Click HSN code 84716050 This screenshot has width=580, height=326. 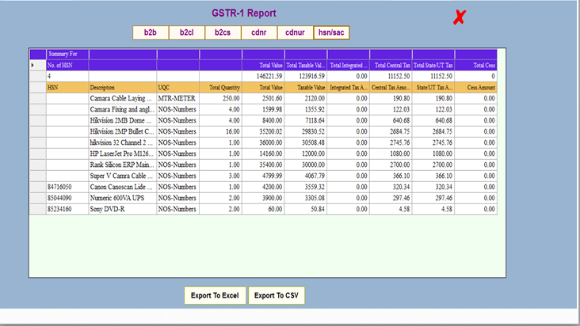coord(67,188)
